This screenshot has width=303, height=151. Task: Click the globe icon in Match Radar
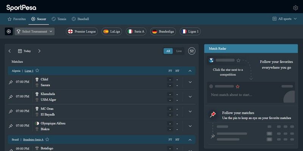click(211, 60)
